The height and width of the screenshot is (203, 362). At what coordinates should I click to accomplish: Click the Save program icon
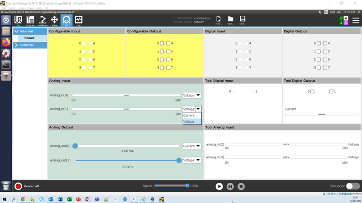(x=243, y=20)
